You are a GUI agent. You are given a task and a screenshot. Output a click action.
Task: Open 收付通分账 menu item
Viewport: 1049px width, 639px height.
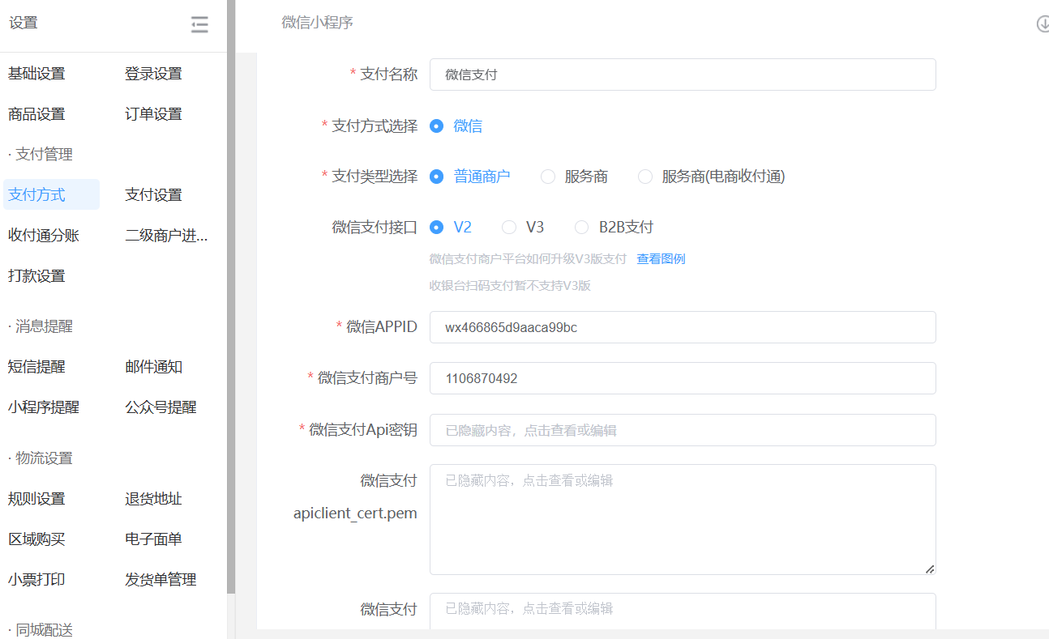[44, 235]
